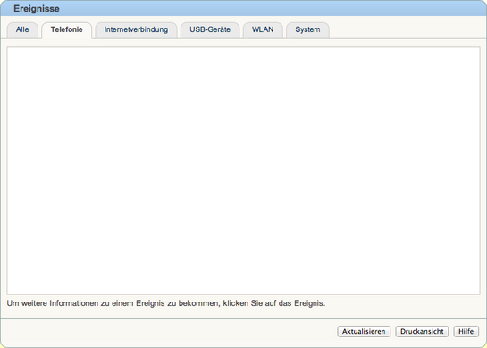Switch to the Alle tab

pos(22,30)
